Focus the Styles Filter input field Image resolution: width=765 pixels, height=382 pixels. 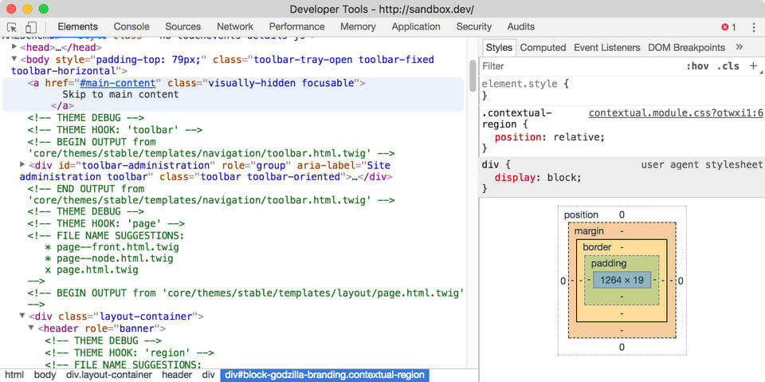point(581,66)
